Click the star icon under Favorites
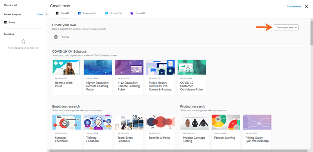This screenshot has height=152, width=313. pos(23,42)
